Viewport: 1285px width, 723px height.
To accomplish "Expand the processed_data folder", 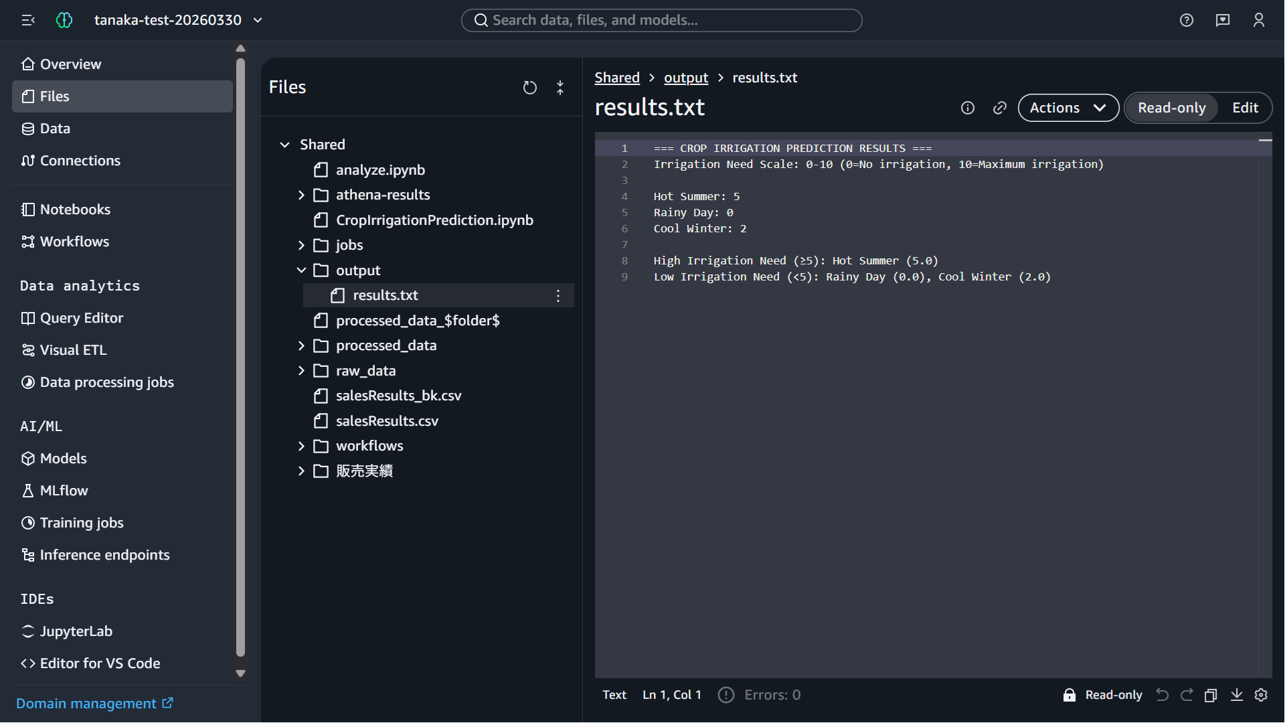I will tap(301, 345).
